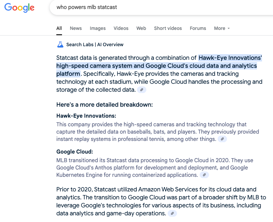Click the 'Search Labs | AI Overview' label
This screenshot has height=222, width=273.
95,45
